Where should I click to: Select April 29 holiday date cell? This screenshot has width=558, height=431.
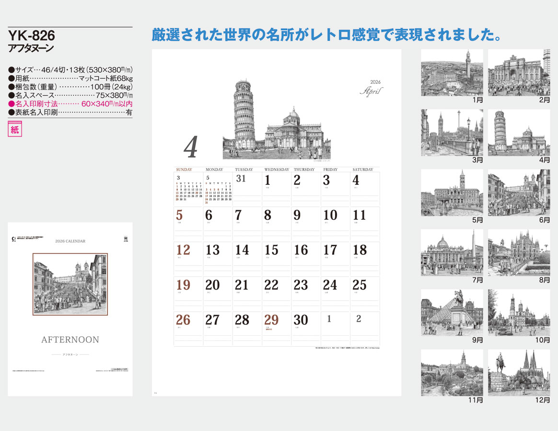[x=277, y=329]
